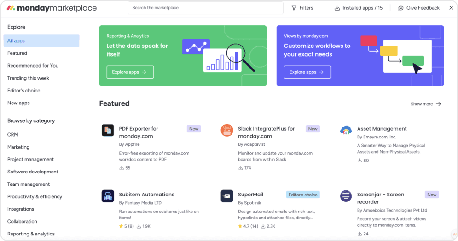458x241 pixels.
Task: Open the SuperMail title
Action: 250,194
